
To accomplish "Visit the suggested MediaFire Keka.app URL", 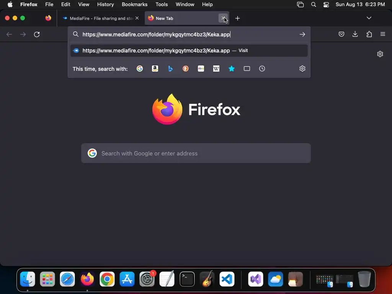I will coord(189,51).
